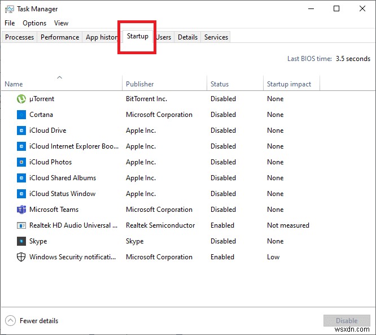This screenshot has height=335, width=376.
Task: Switch to the Services tab
Action: coord(216,37)
